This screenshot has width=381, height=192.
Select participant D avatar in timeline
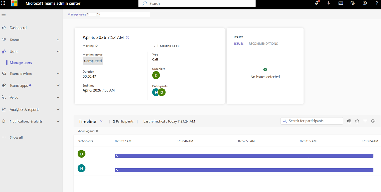click(82, 154)
